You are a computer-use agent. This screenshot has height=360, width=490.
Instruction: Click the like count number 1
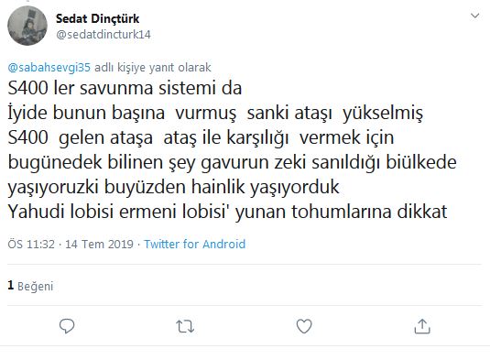(11, 285)
